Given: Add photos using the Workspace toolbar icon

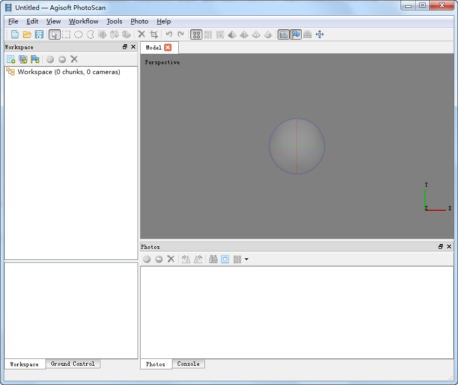Looking at the screenshot, I should [23, 59].
